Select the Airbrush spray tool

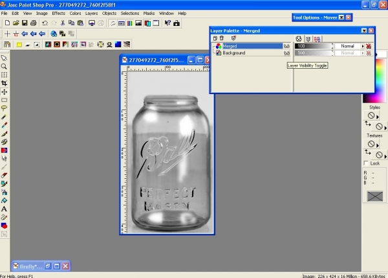4,192
